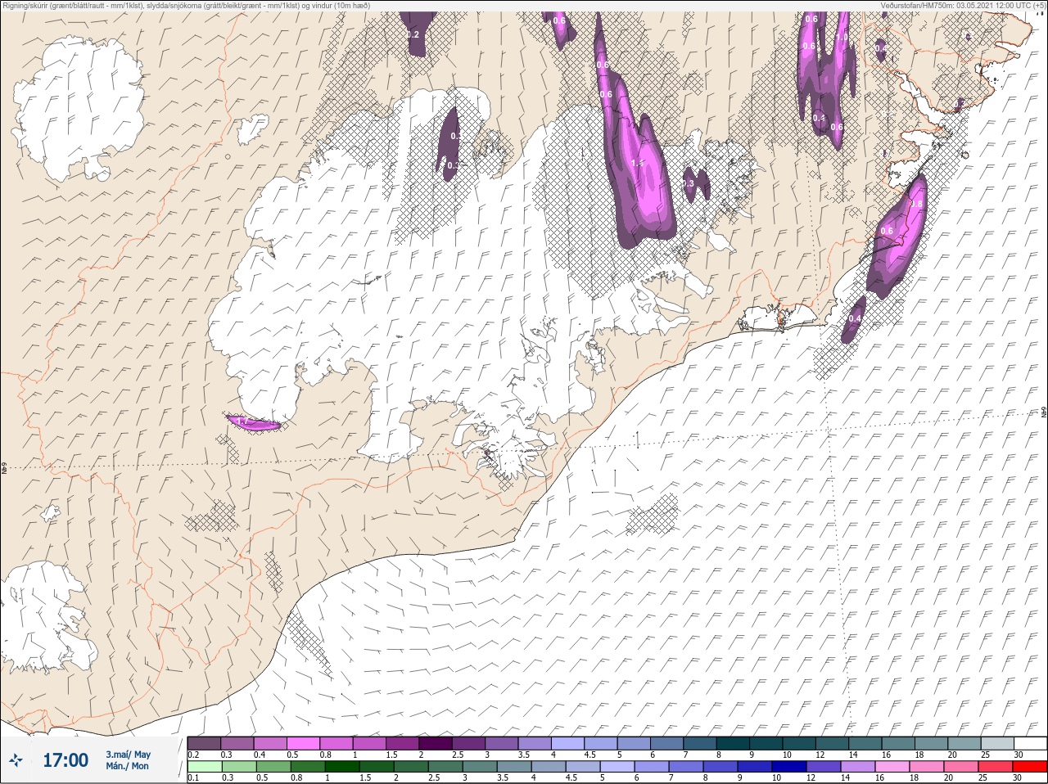The image size is (1048, 784).
Task: Click the '0.2' precipitation label at top
Action: 413,34
